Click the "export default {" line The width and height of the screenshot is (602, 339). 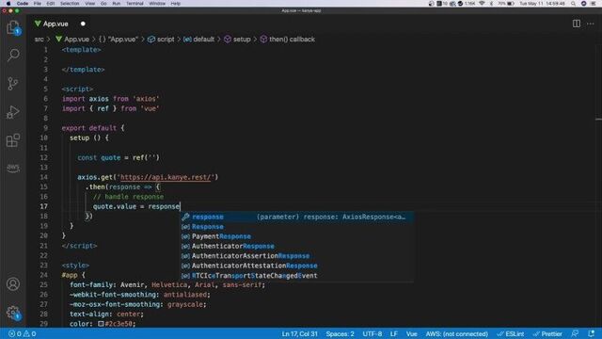click(93, 128)
